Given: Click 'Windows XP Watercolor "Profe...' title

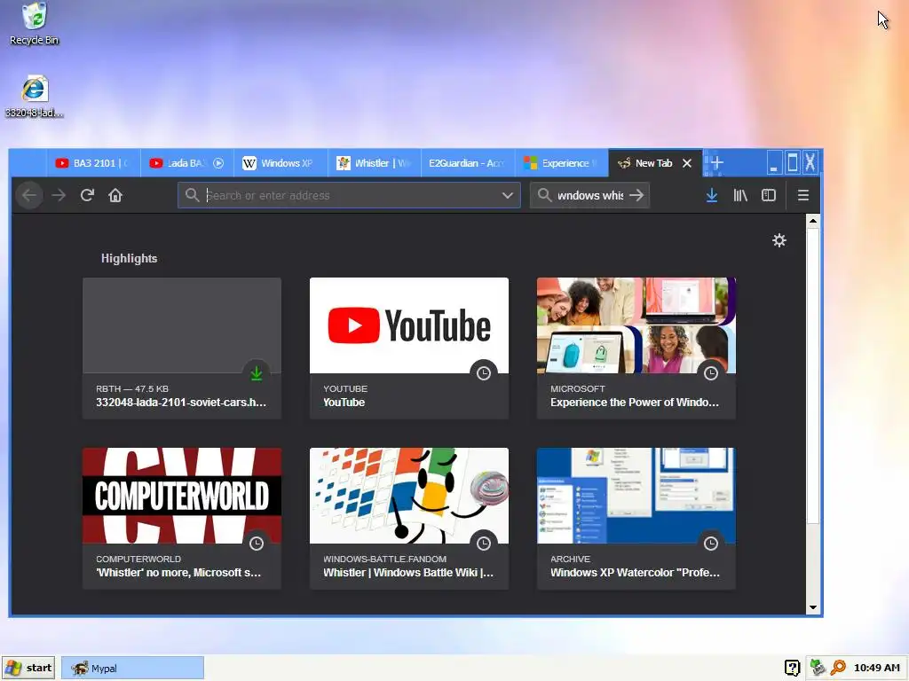Looking at the screenshot, I should coord(635,573).
